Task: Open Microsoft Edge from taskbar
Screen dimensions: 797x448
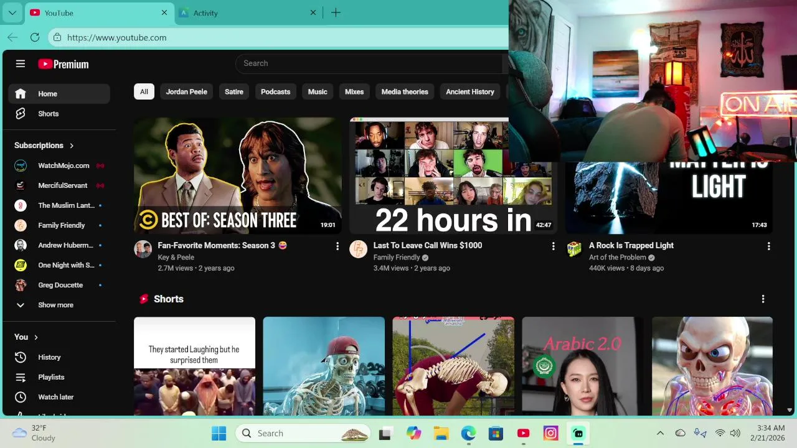Action: point(468,433)
